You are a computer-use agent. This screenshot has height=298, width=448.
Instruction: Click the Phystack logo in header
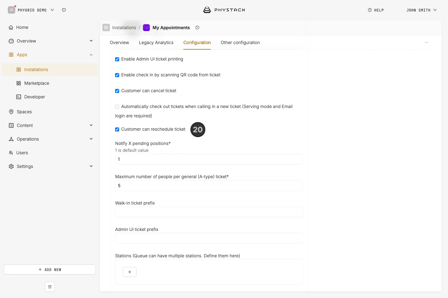pyautogui.click(x=224, y=10)
